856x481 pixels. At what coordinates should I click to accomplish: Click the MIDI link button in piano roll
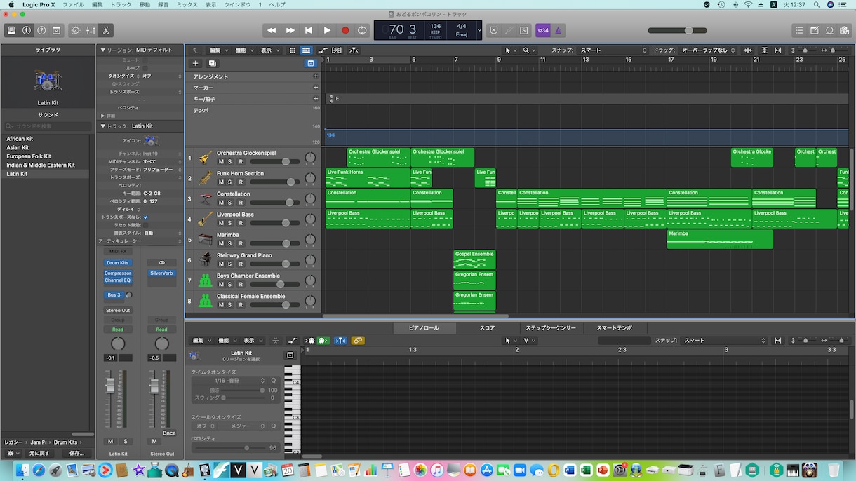(x=358, y=341)
